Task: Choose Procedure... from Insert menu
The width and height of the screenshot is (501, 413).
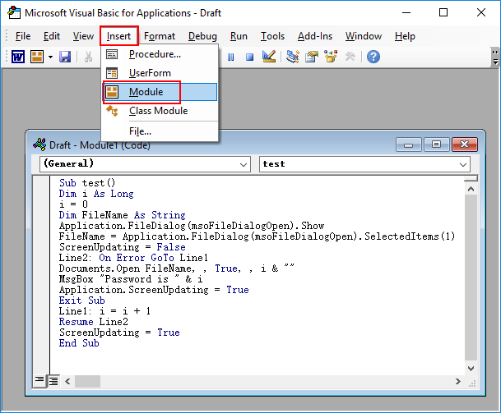Action: point(160,54)
